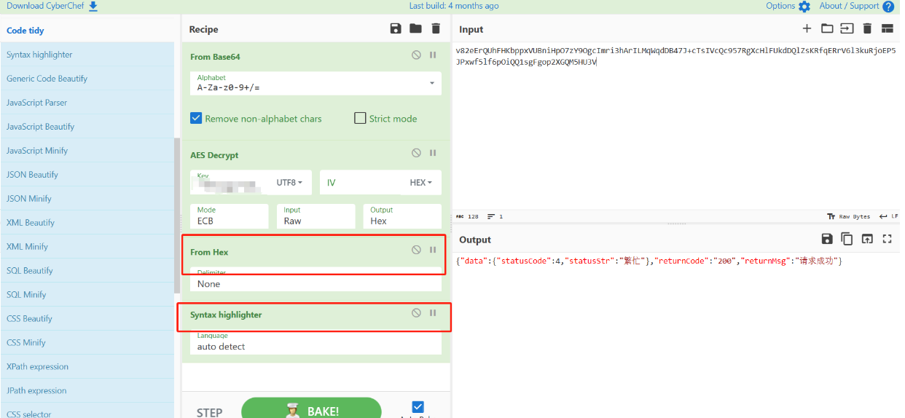Click the JSON text in Output pane

click(649, 261)
